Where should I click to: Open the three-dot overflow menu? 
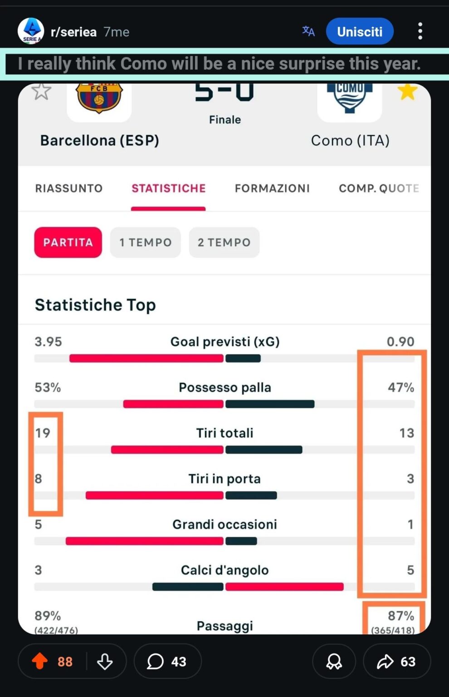[420, 31]
